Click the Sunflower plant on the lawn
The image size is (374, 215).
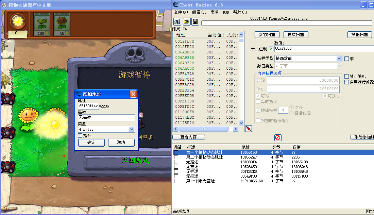coord(28,119)
